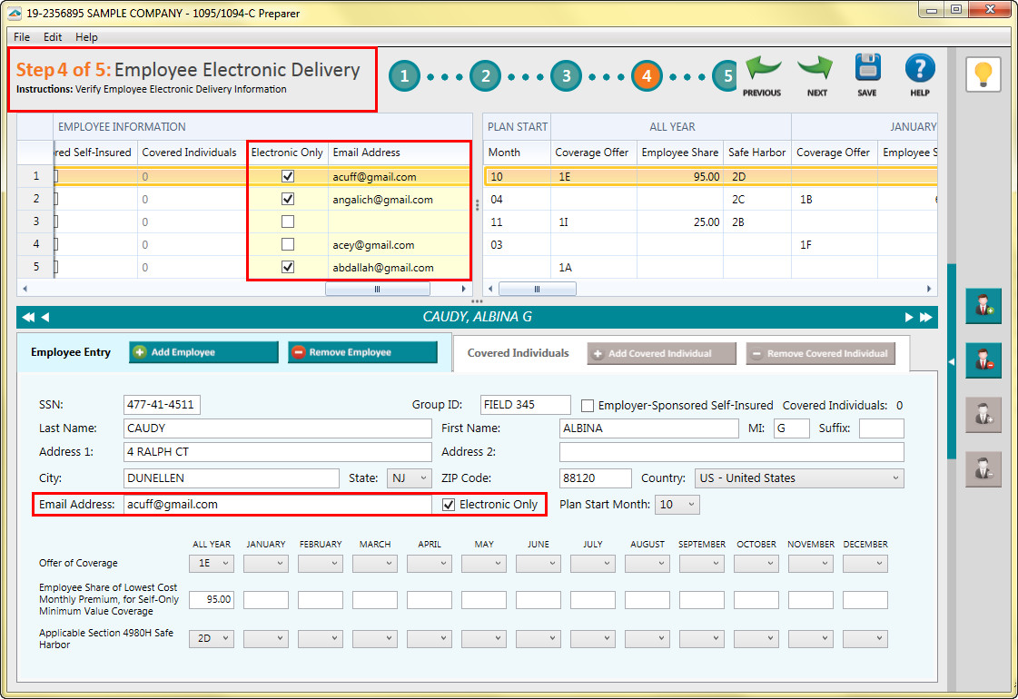Jump to first record with double-left arrows
1018x699 pixels.
[x=28, y=316]
